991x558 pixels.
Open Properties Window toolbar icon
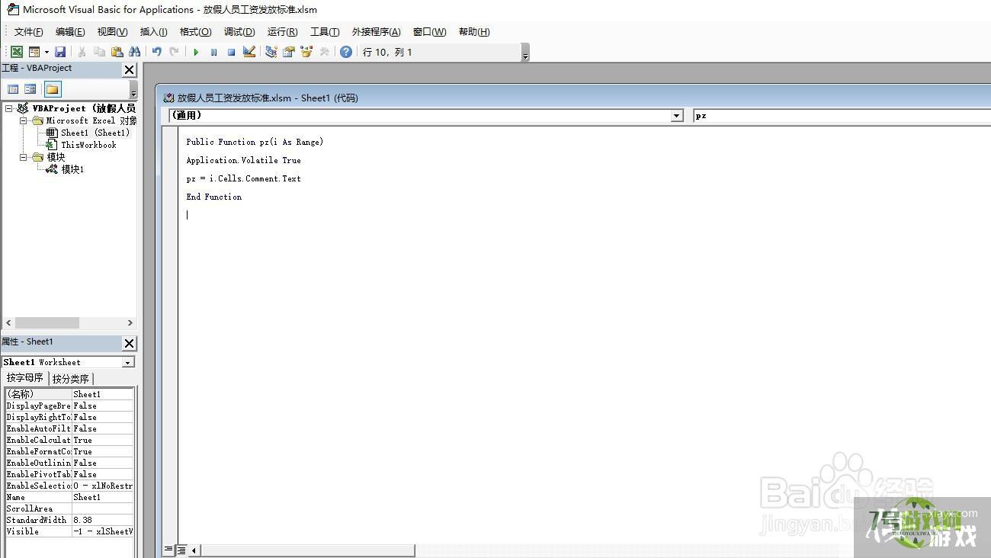[289, 52]
